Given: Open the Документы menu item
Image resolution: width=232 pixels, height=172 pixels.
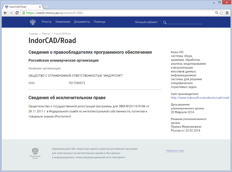Looking at the screenshot, I should (x=82, y=22).
